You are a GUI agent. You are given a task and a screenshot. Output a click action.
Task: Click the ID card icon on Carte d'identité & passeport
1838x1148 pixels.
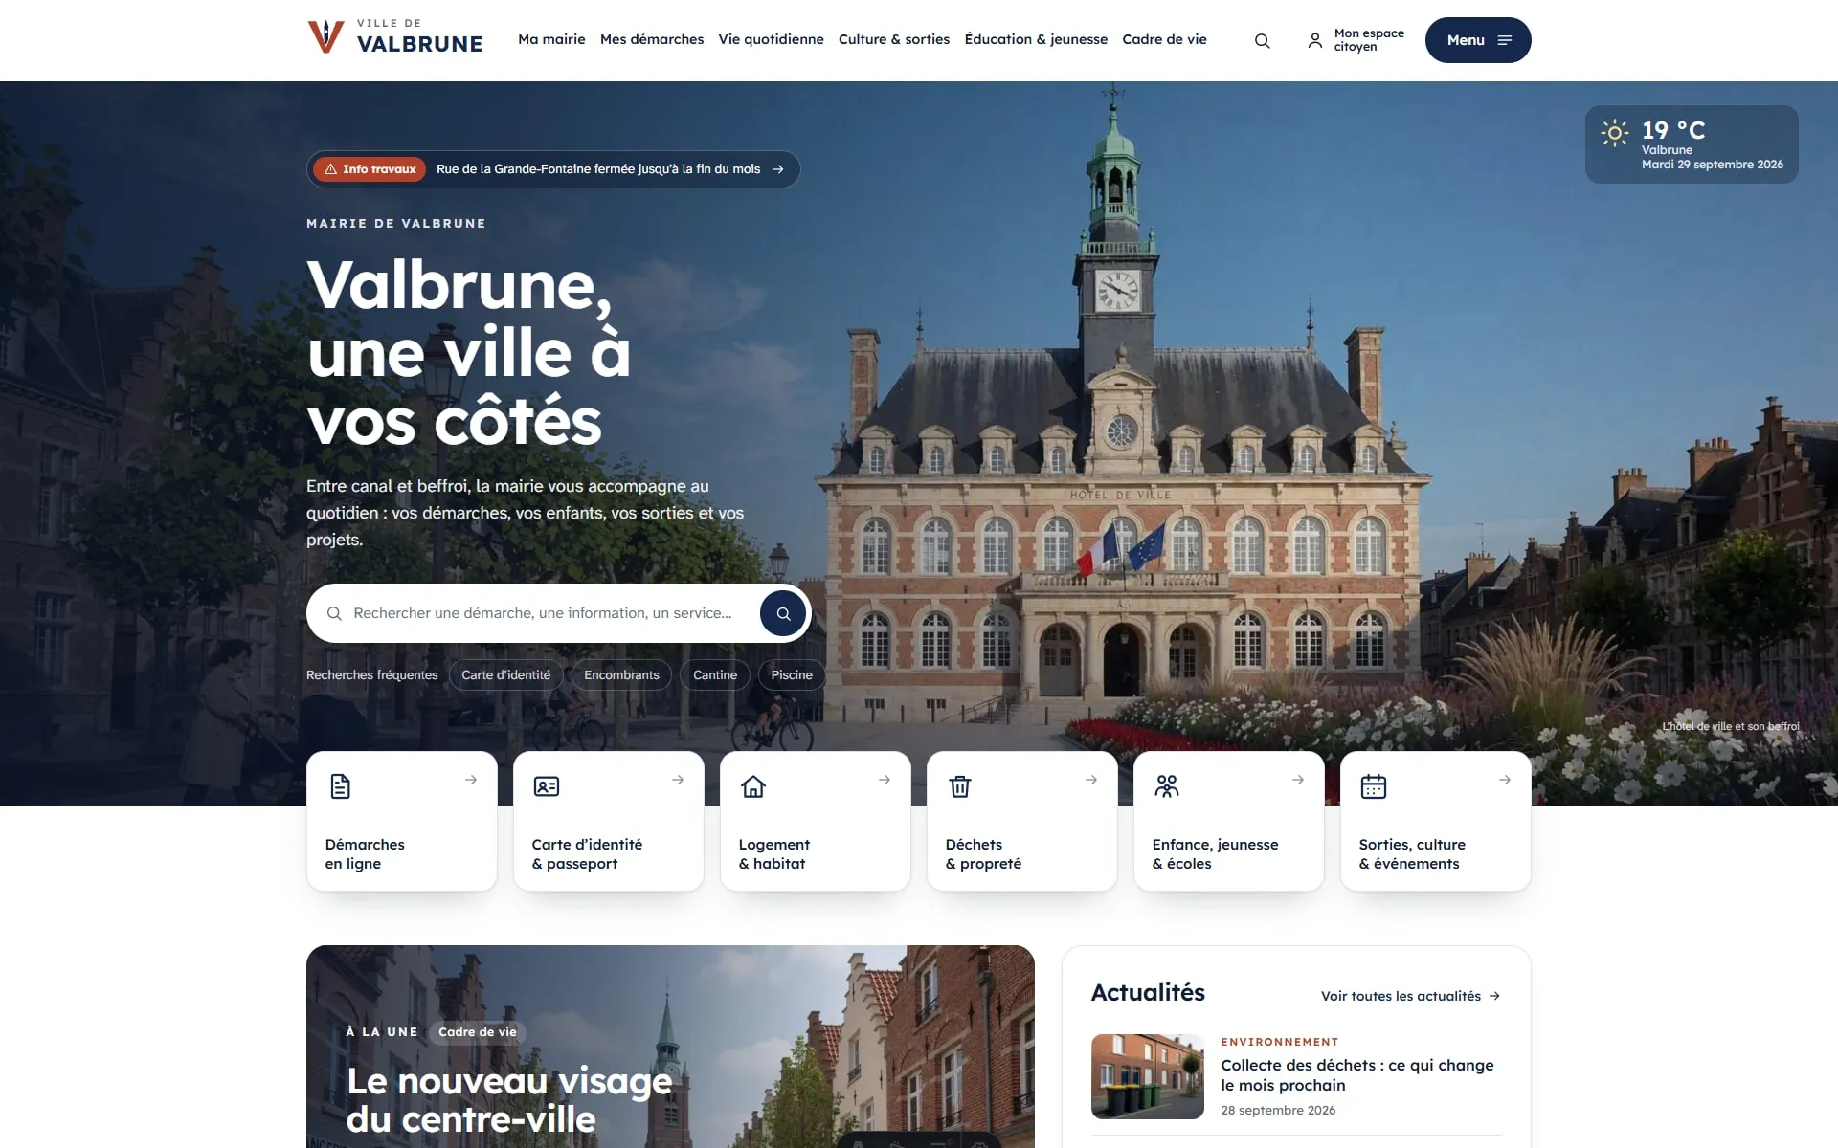point(547,786)
